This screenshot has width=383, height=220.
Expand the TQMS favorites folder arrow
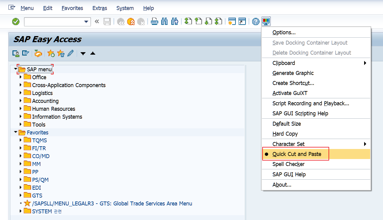point(21,140)
